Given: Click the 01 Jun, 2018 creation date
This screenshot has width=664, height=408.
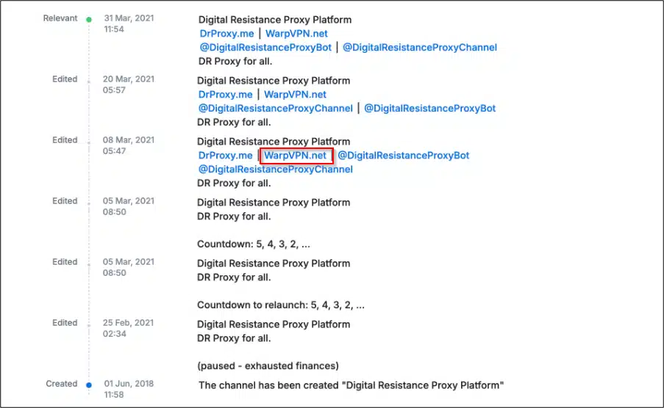Looking at the screenshot, I should (129, 384).
